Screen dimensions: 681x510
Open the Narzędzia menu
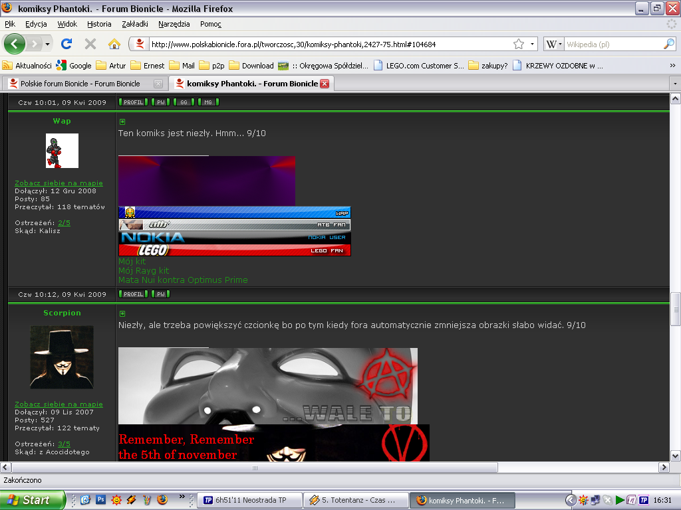tap(174, 24)
